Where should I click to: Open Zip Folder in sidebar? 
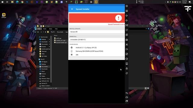44,56
